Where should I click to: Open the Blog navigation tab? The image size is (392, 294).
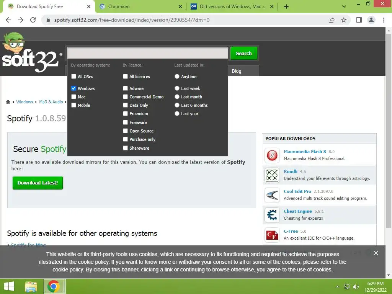(237, 71)
